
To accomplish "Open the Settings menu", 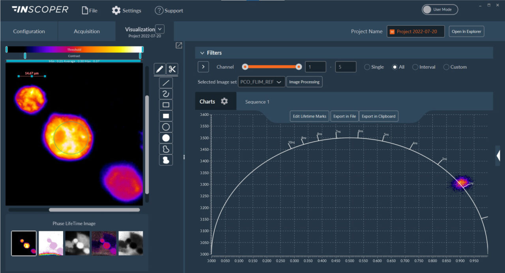I will click(x=126, y=10).
